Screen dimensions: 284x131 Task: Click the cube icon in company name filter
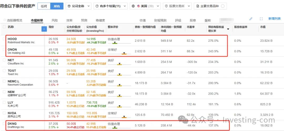69,6
